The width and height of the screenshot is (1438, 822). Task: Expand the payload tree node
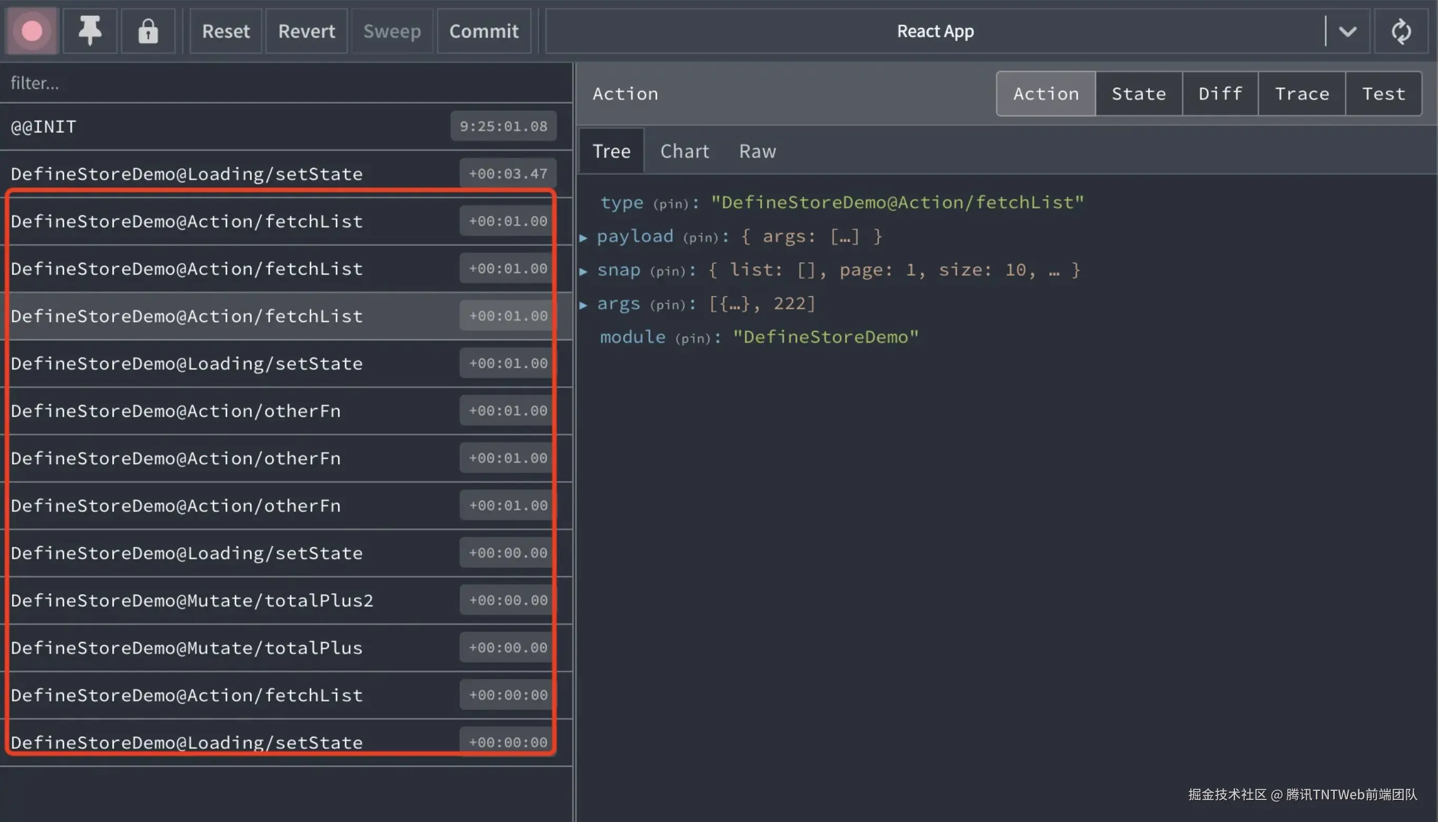pos(584,237)
